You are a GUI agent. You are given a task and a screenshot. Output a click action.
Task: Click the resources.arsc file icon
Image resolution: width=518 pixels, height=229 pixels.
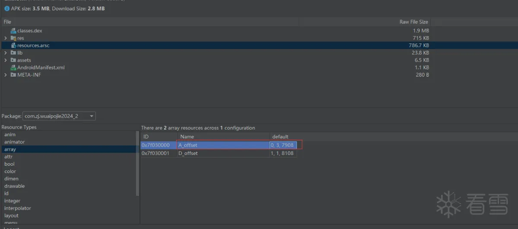(x=13, y=46)
